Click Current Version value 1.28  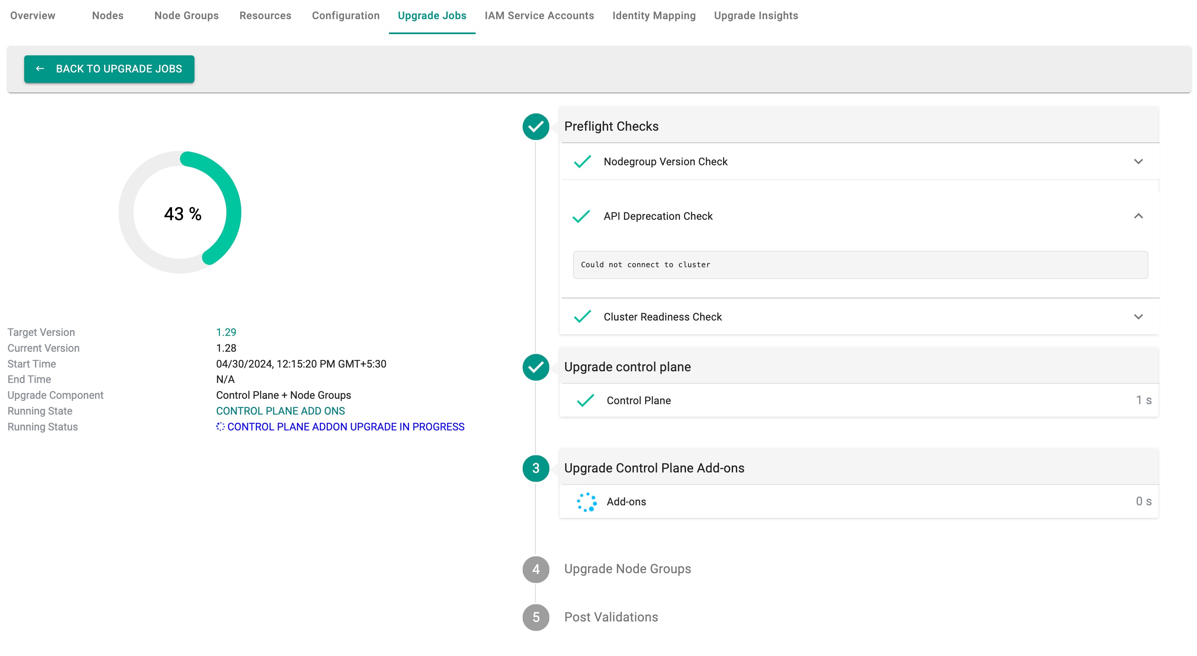tap(226, 348)
